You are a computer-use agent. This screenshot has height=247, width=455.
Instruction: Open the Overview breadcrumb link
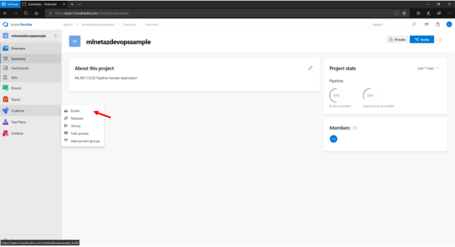[130, 24]
